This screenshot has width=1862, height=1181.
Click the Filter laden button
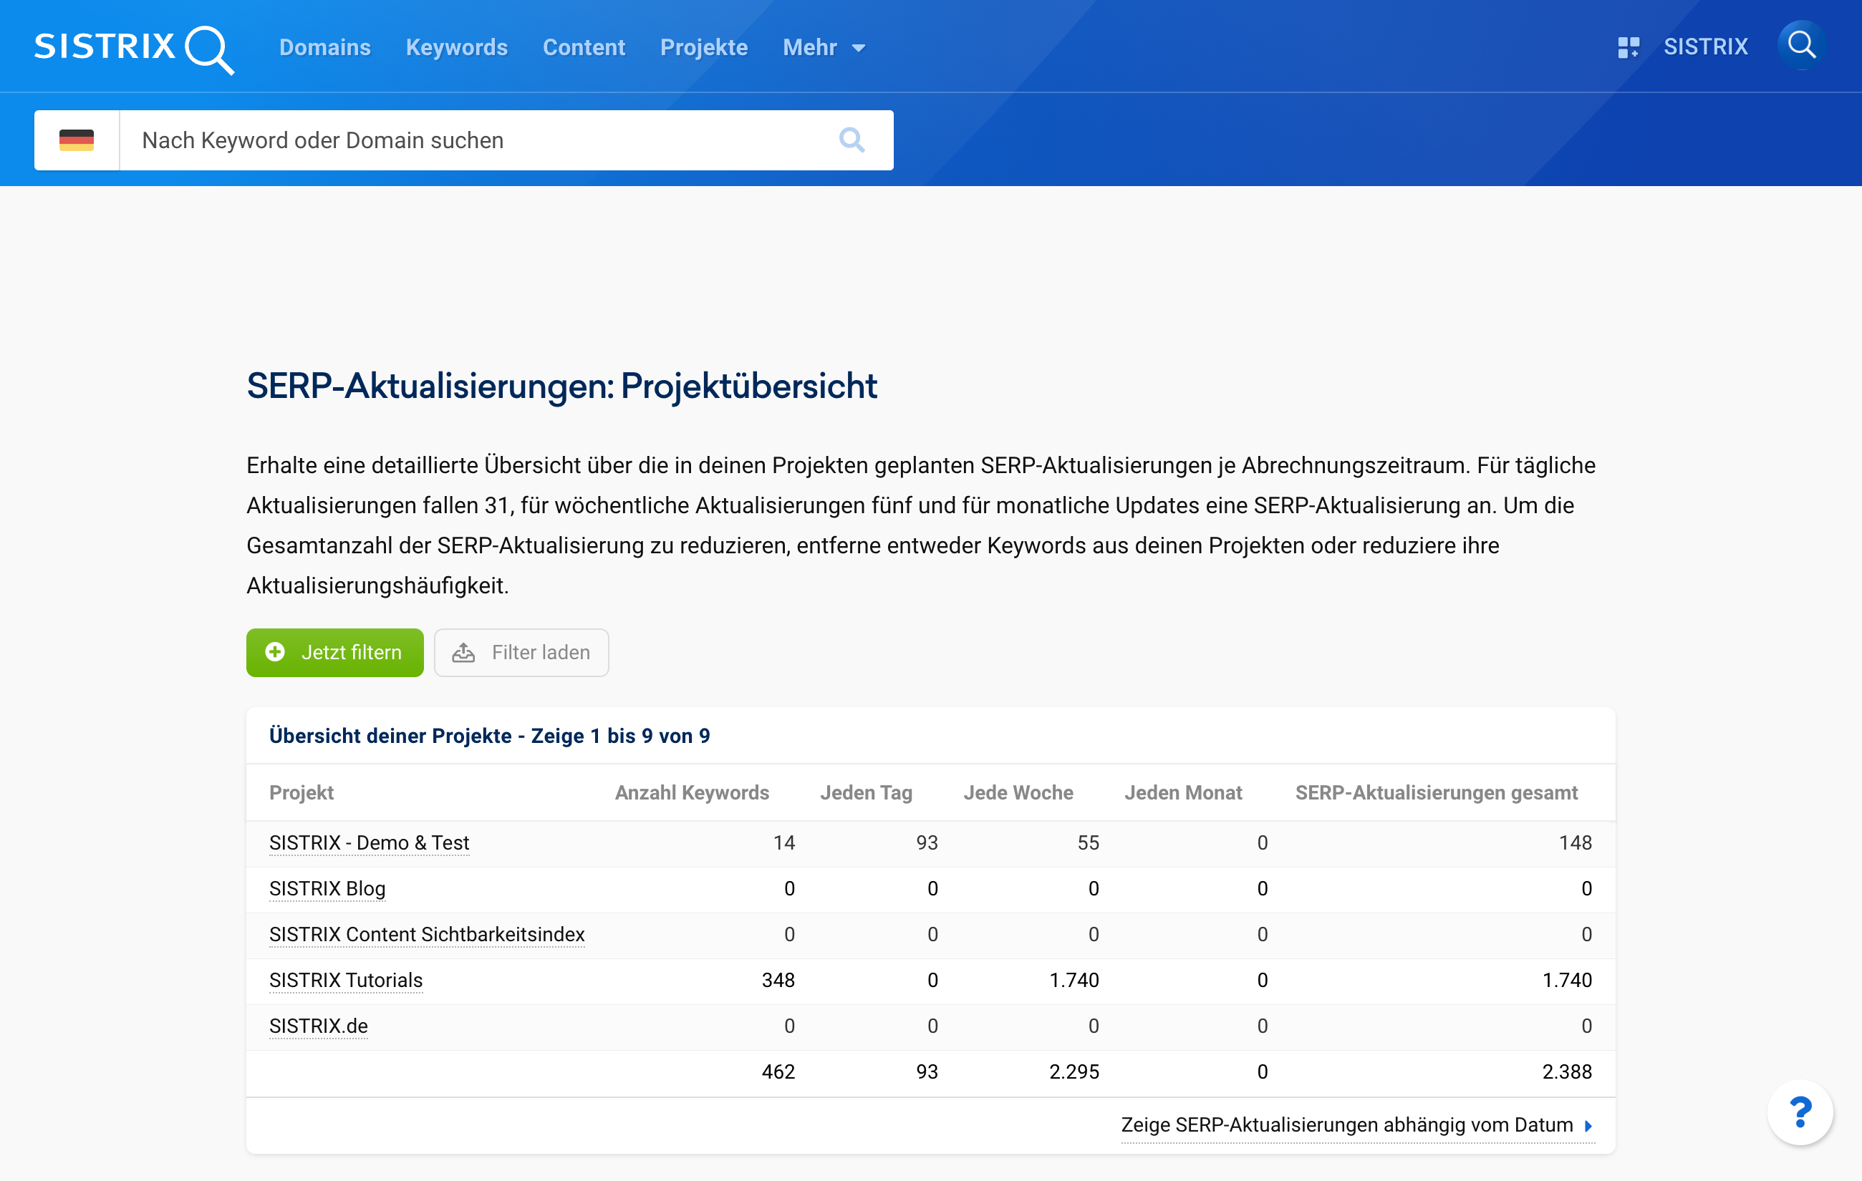[521, 652]
